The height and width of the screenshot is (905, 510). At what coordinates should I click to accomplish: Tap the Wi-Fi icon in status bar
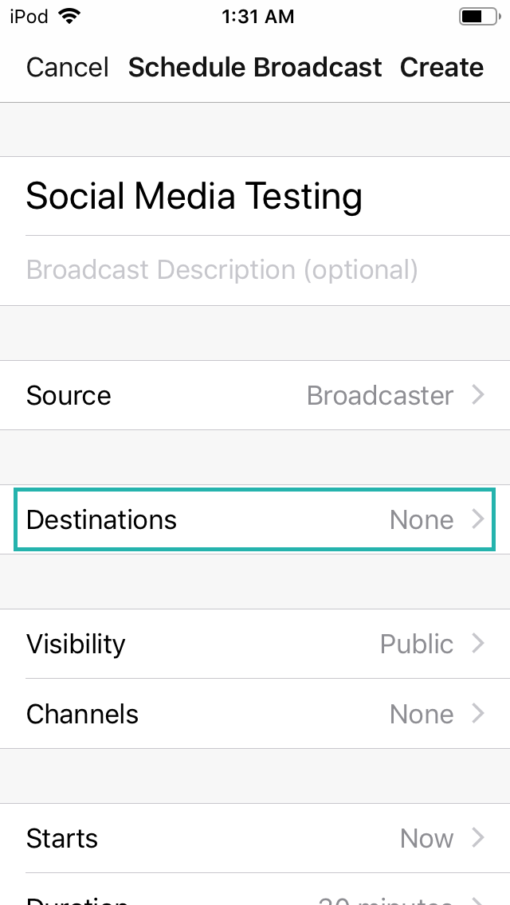tap(70, 16)
